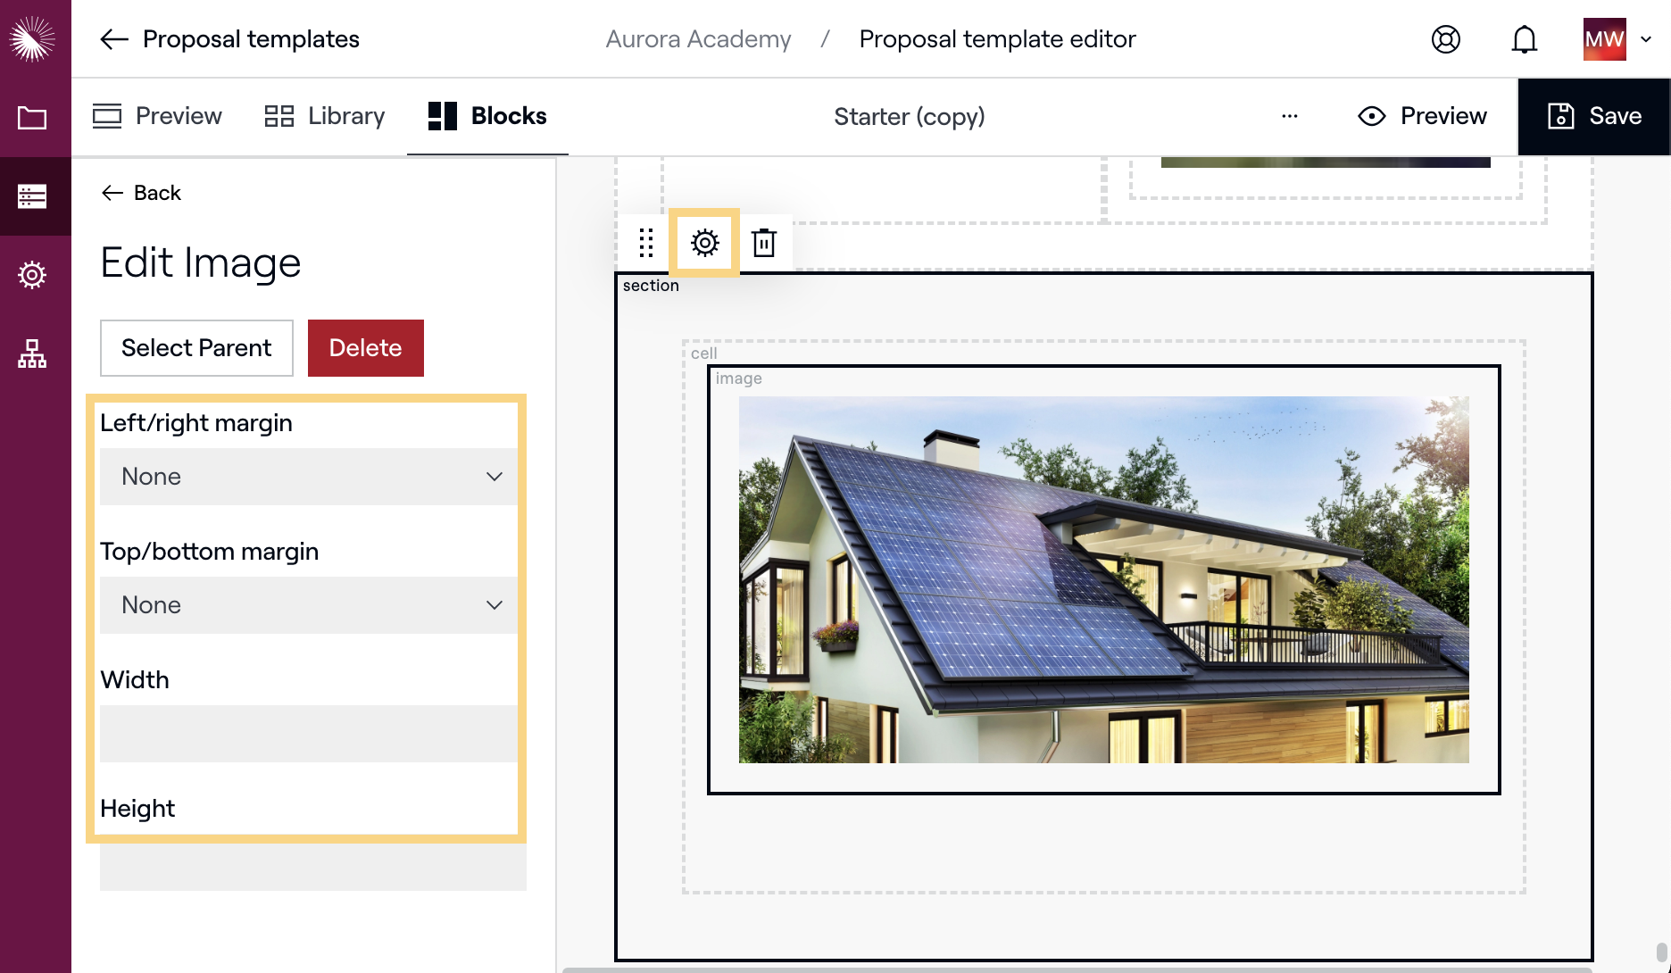1671x973 pixels.
Task: Toggle Preview with the eye icon
Action: click(1422, 116)
